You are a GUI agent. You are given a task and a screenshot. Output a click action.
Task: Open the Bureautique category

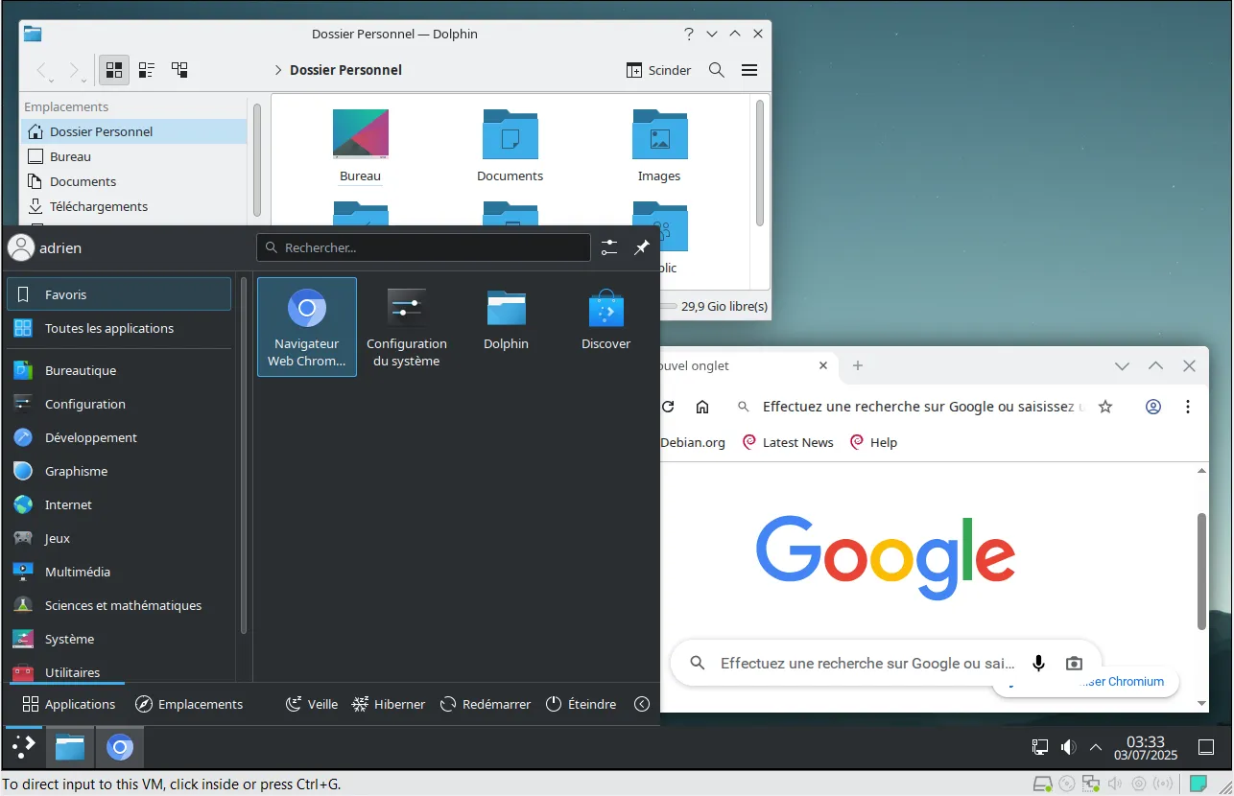[x=119, y=370]
